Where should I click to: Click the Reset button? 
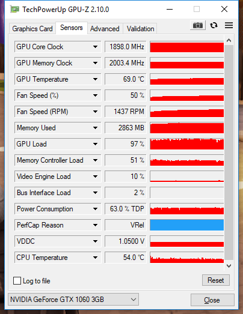click(216, 280)
